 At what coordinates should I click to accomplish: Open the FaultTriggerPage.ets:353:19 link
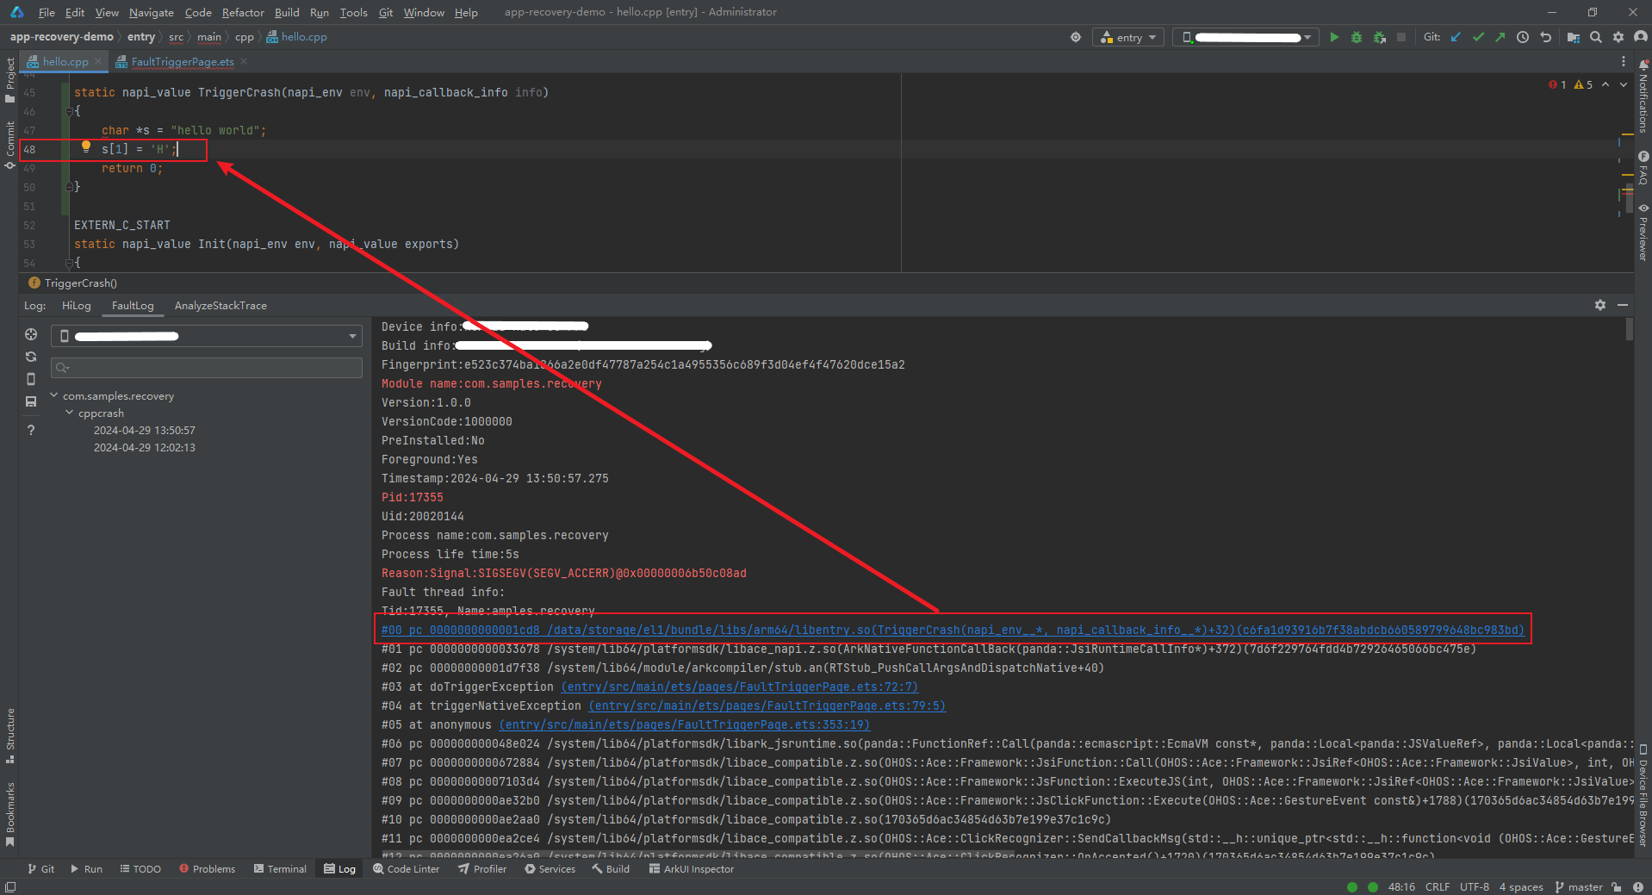(684, 724)
